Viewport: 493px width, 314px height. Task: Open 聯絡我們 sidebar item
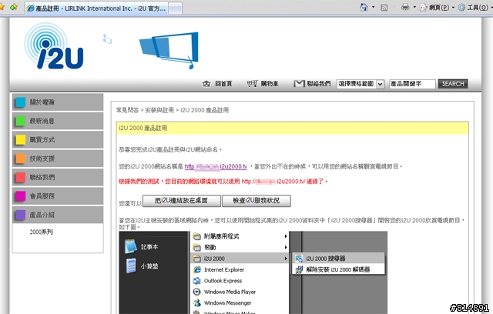58,177
